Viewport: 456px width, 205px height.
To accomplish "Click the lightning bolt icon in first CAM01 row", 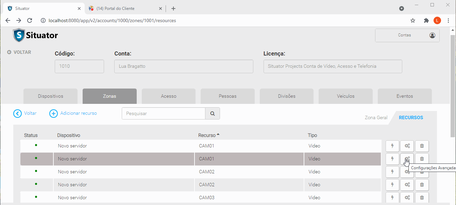I will [x=392, y=146].
